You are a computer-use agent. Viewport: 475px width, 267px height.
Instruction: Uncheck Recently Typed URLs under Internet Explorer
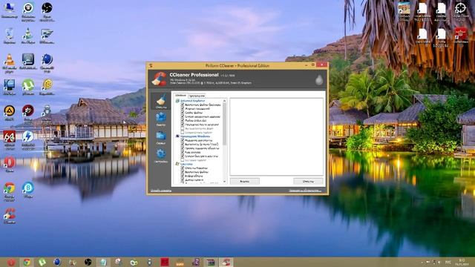coord(183,116)
